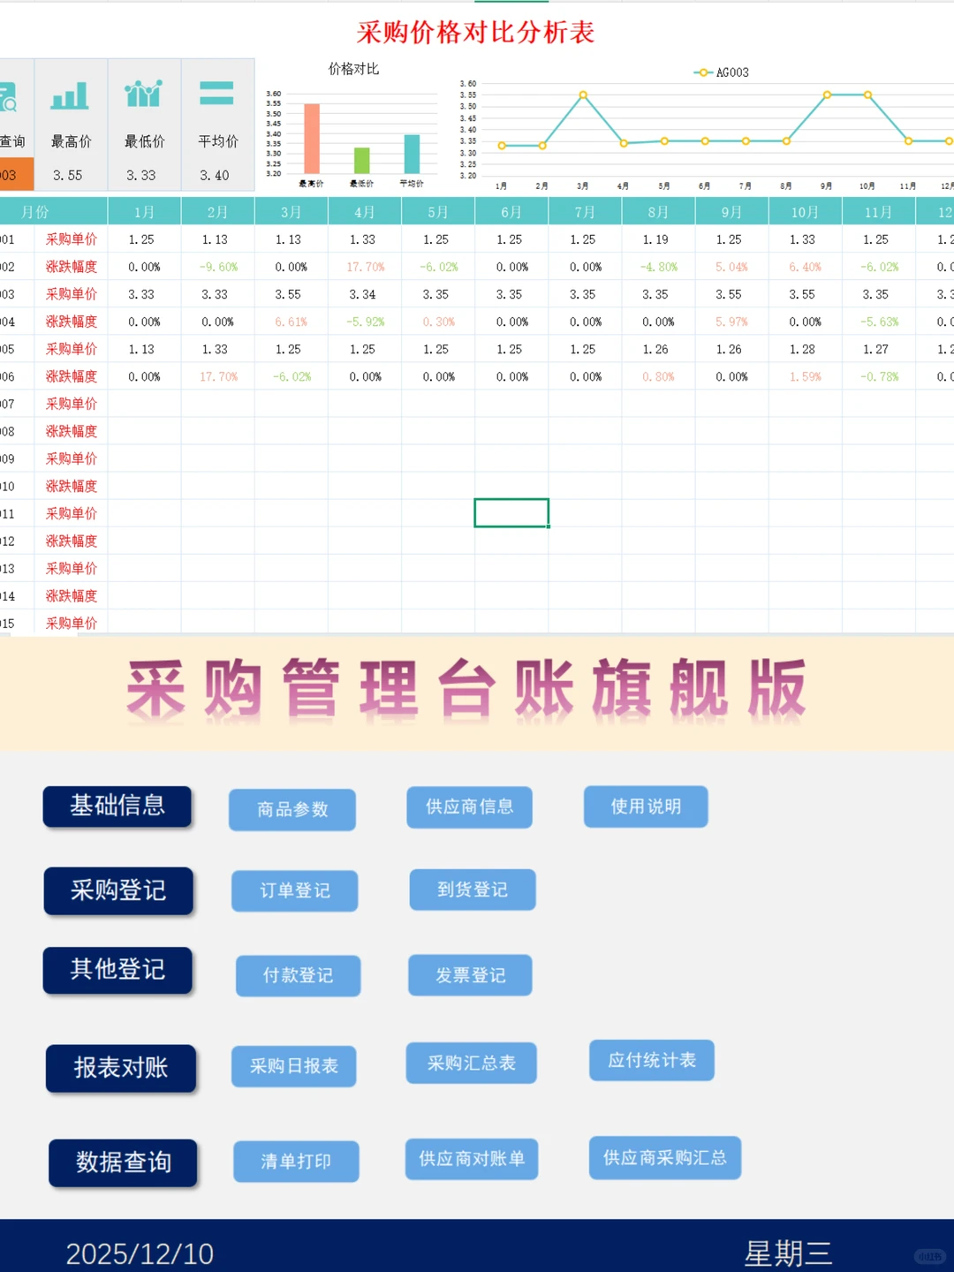
Task: Open 供应商信息 page
Action: point(469,806)
